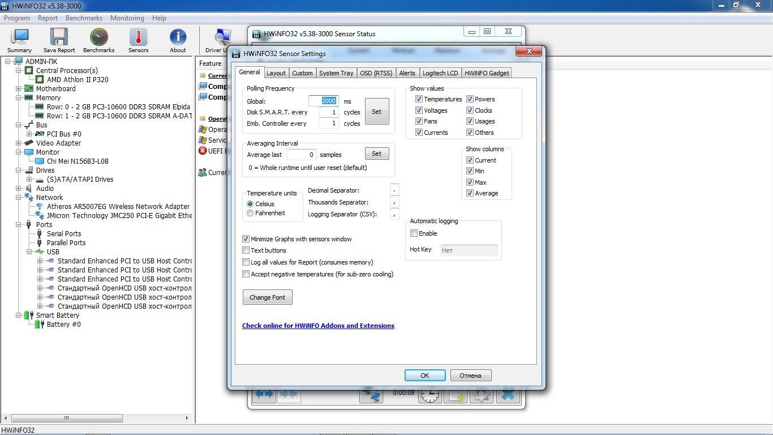Viewport: 773px width, 435px height.
Task: Select the Celsius temperature unit
Action: tap(250, 204)
